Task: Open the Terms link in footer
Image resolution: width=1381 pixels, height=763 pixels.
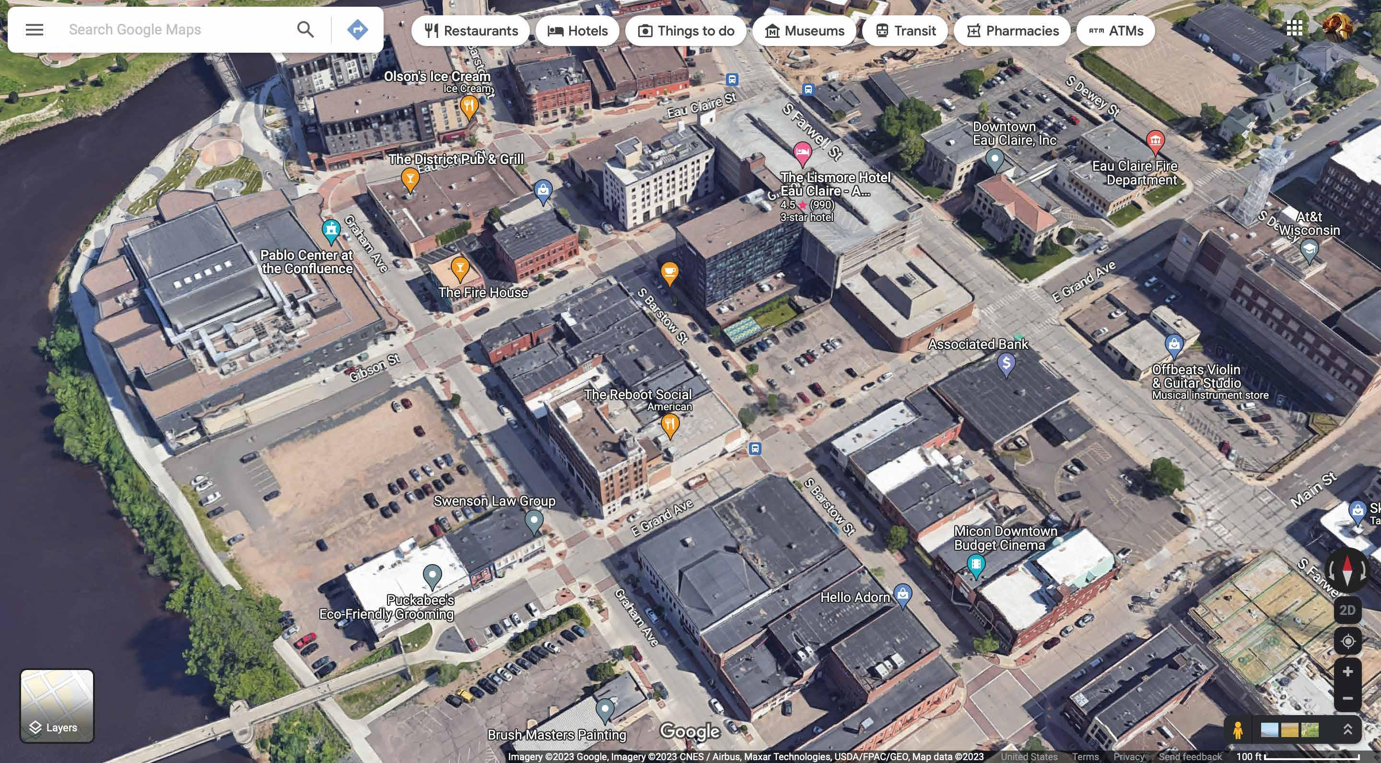Action: pyautogui.click(x=1085, y=757)
